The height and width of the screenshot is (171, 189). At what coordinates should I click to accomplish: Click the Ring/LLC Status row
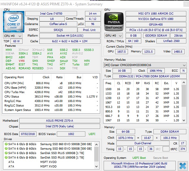51,106
